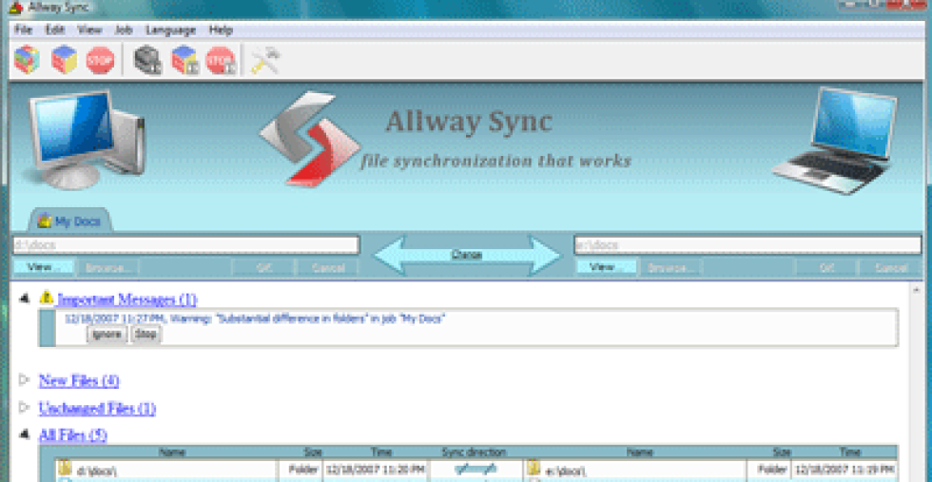The image size is (932, 482).
Task: Click the All Files (5) link
Action: coord(73,435)
